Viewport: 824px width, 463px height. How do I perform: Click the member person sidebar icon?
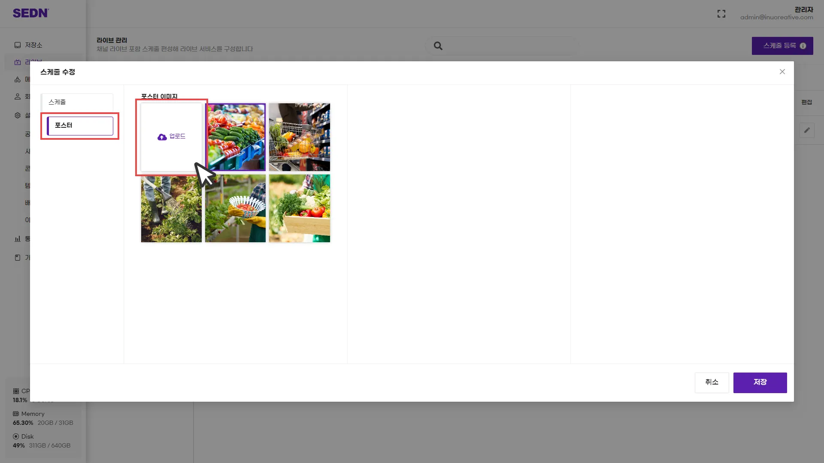click(18, 96)
